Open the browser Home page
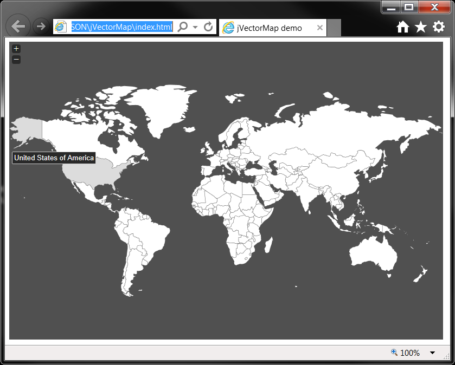The height and width of the screenshot is (365, 455). [403, 26]
